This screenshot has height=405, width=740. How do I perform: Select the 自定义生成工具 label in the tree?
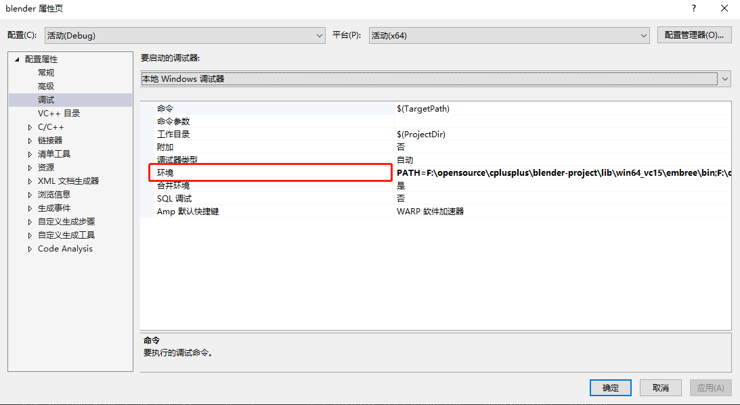tap(66, 235)
